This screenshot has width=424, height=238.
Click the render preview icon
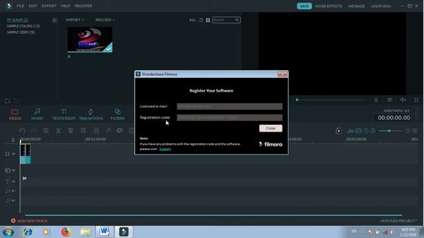click(339, 131)
